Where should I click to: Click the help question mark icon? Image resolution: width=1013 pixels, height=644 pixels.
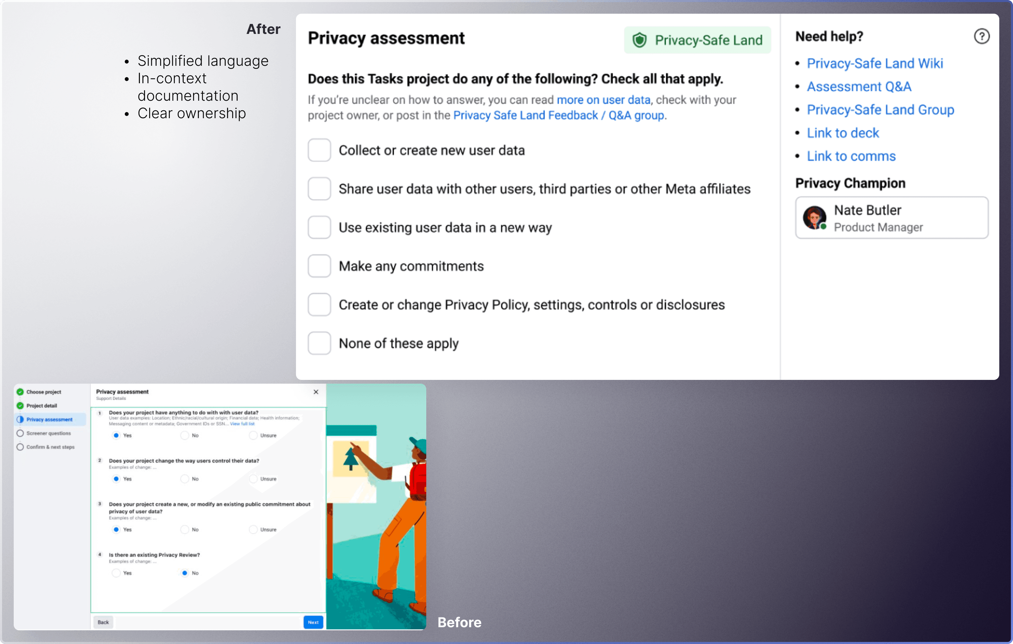point(981,37)
